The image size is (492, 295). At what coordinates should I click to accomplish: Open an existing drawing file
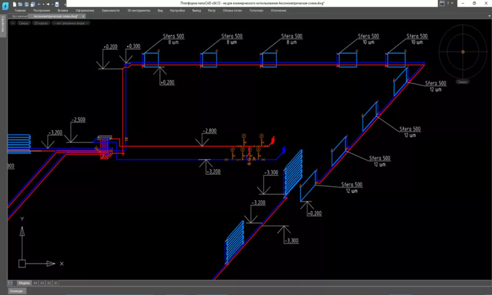click(x=20, y=4)
